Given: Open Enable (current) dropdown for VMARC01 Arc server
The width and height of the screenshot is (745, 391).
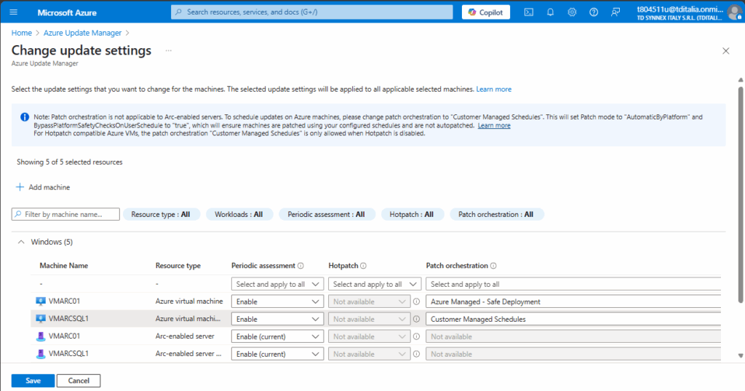Looking at the screenshot, I should [277, 336].
